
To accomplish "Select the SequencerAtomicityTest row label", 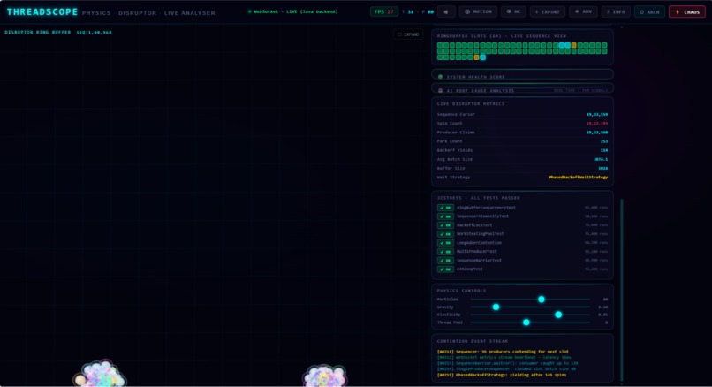I will point(482,216).
